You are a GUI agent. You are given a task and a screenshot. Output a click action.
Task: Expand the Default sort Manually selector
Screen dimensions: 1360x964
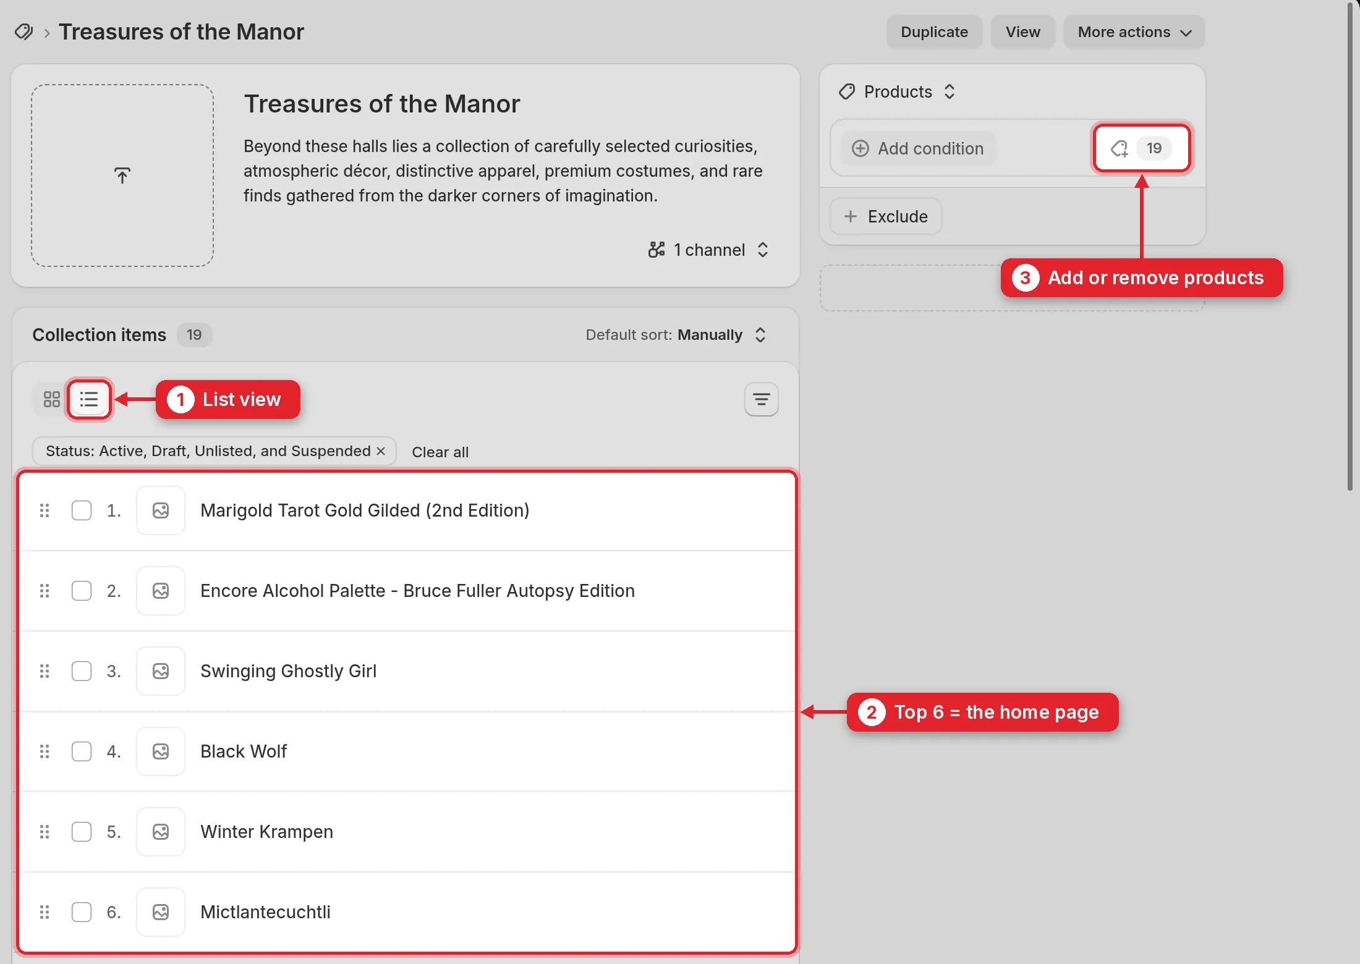(676, 335)
